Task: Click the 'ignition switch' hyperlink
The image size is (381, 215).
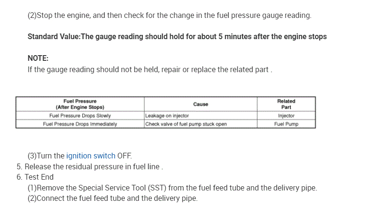Action: tap(90, 156)
